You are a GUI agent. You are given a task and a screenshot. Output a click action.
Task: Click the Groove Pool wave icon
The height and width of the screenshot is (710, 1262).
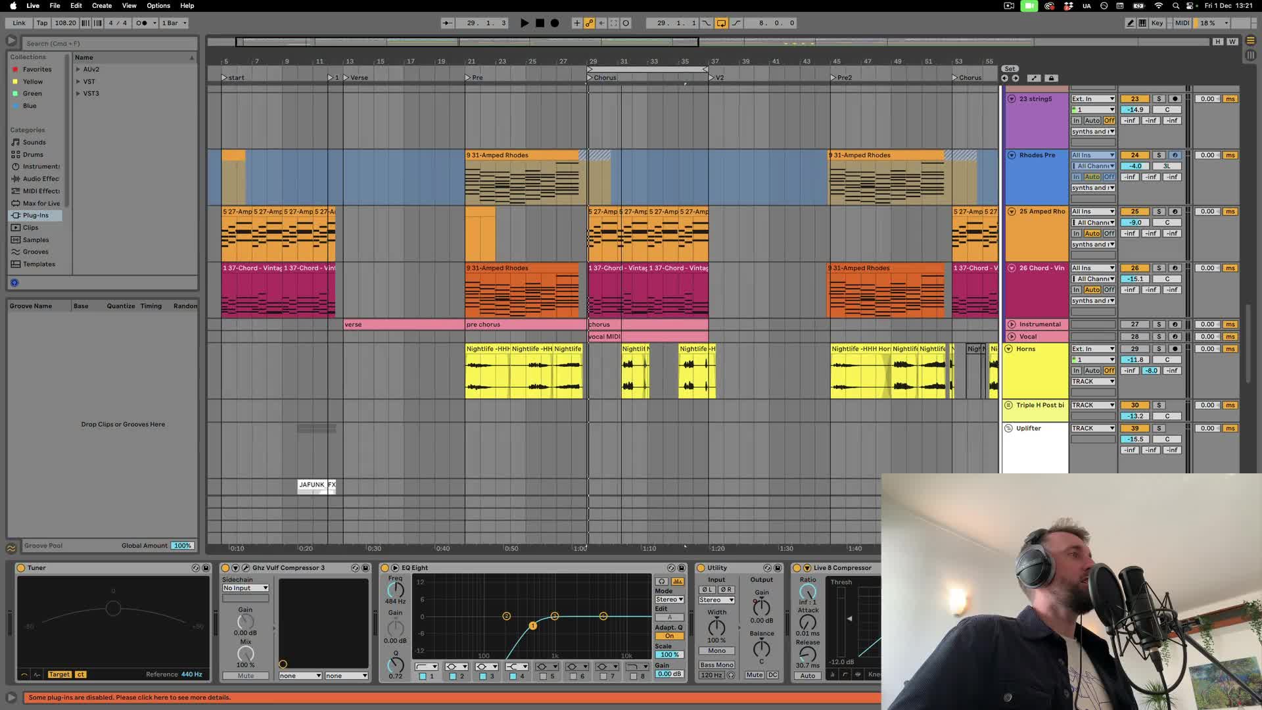pyautogui.click(x=11, y=548)
